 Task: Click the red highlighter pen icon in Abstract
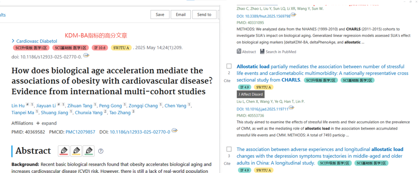(x=64, y=151)
